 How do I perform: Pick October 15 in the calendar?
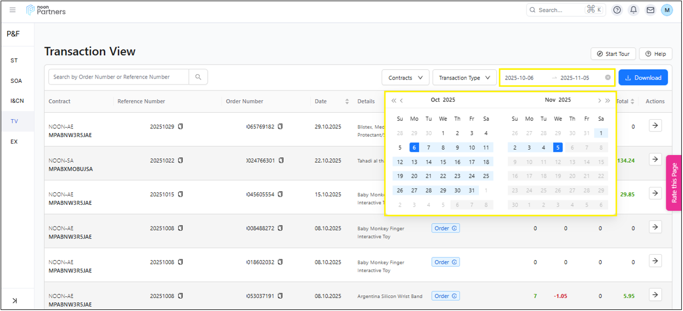pyautogui.click(x=443, y=162)
